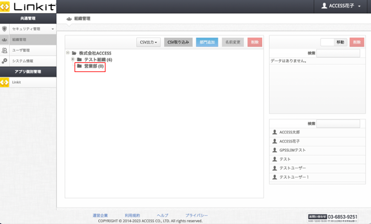Click the blue 部門追加 button

click(207, 42)
